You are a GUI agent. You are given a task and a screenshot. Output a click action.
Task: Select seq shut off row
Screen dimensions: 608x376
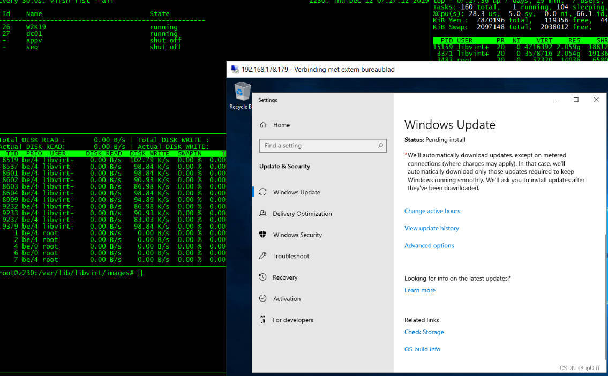click(92, 47)
